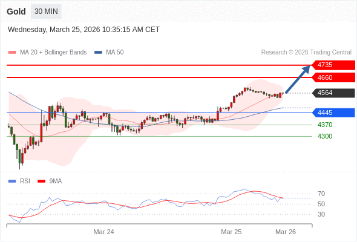Viewport: 357px width, 242px height.
Task: Click the 30 MIN timeframe badge
Action: click(46, 11)
